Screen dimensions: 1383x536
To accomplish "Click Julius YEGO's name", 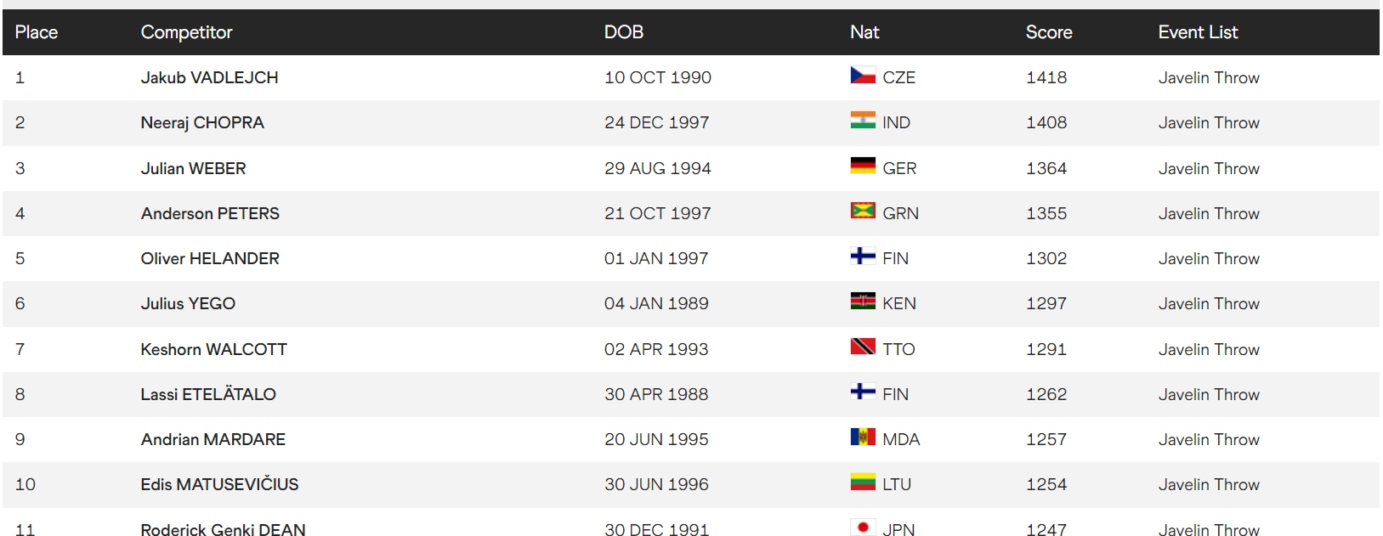I will [188, 303].
